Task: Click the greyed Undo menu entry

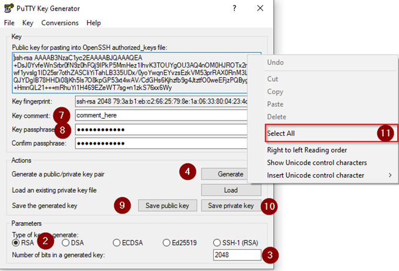Action: click(x=323, y=62)
